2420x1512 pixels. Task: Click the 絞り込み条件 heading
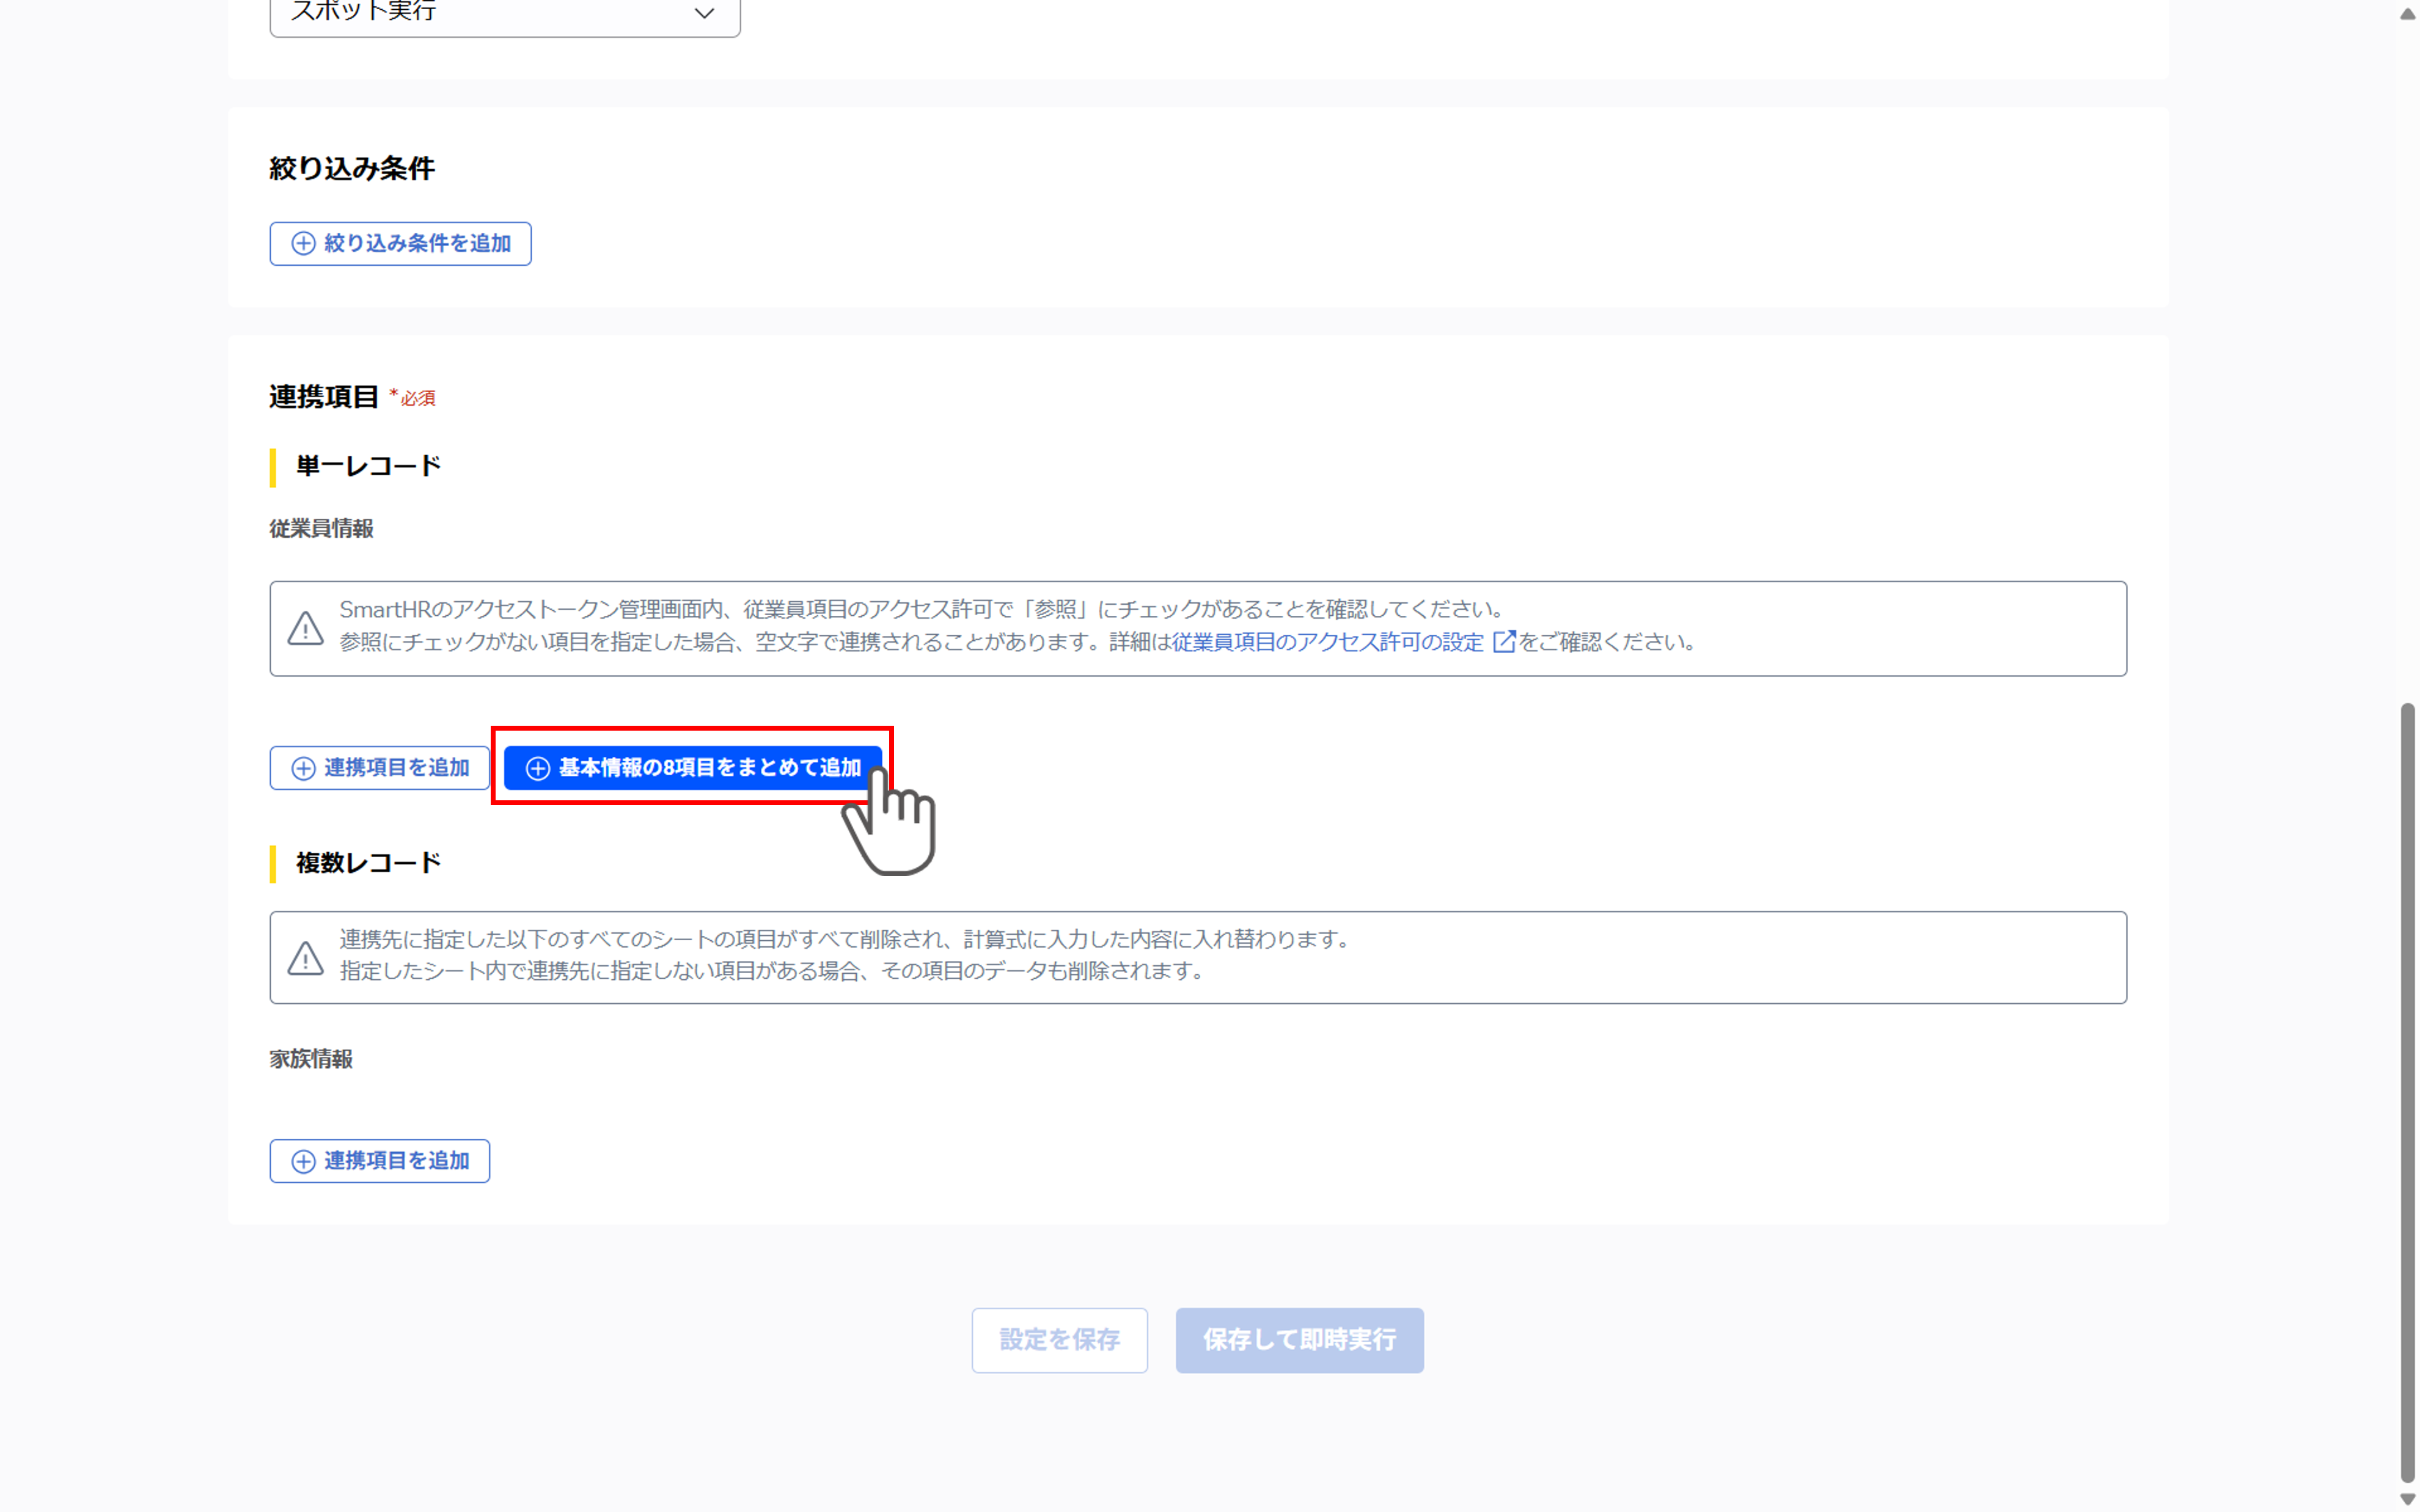point(352,168)
